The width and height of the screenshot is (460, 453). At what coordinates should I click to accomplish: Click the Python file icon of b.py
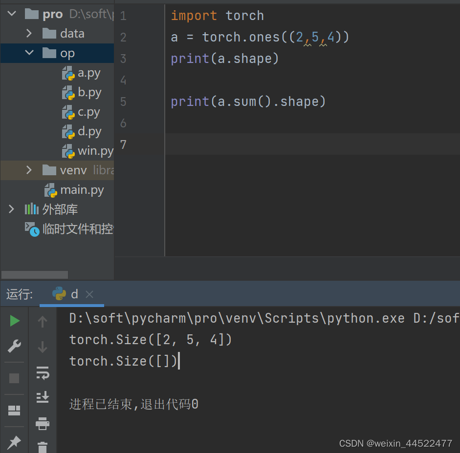coord(68,93)
